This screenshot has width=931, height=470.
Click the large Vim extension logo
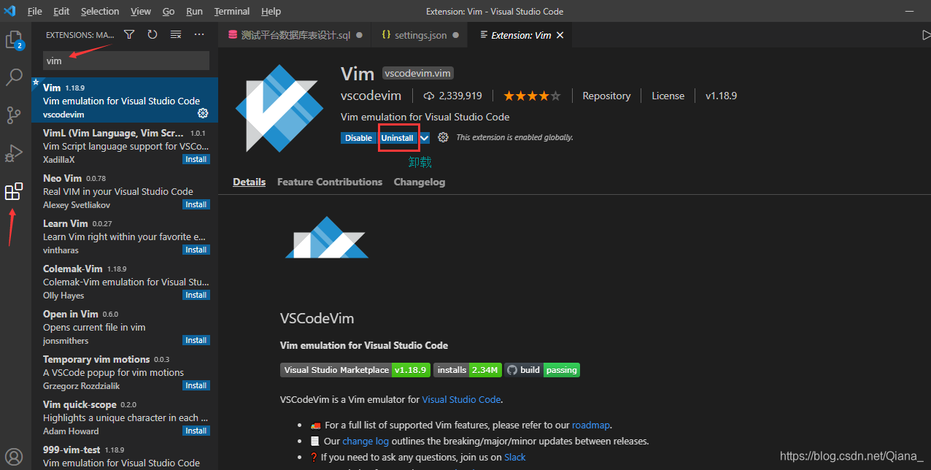tap(279, 108)
